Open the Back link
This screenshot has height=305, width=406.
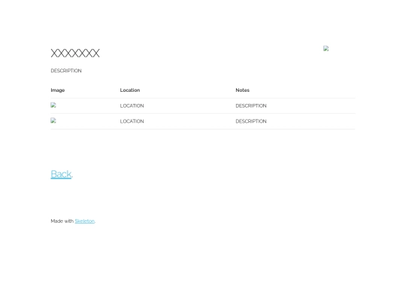point(61,174)
